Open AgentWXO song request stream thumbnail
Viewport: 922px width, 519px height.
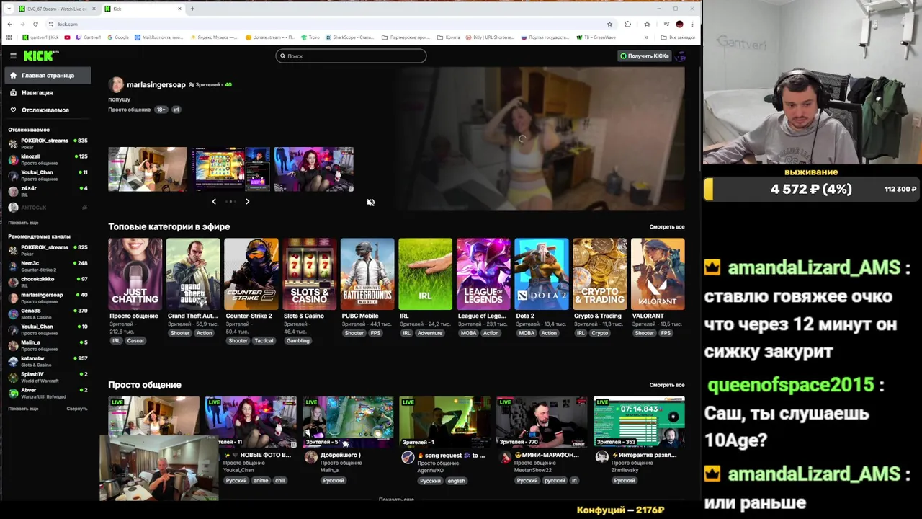[444, 422]
